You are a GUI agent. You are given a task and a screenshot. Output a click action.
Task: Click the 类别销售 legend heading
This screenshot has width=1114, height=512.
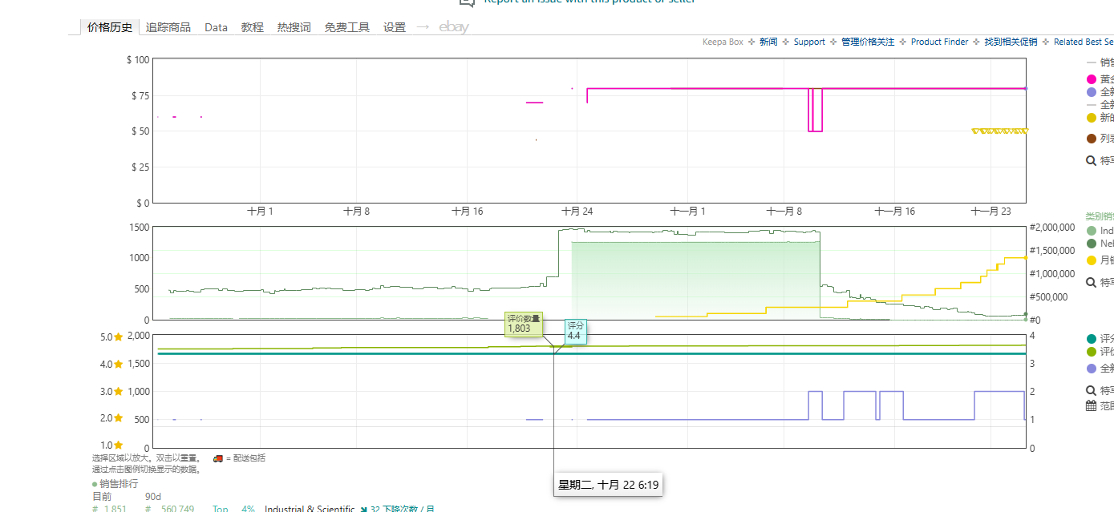pyautogui.click(x=1100, y=216)
